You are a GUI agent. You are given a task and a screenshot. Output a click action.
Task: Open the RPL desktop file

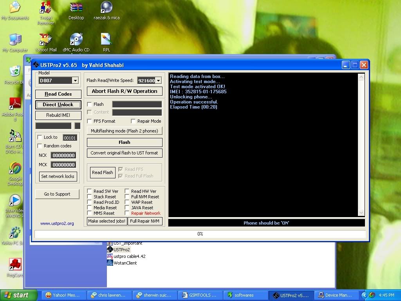pos(107,42)
